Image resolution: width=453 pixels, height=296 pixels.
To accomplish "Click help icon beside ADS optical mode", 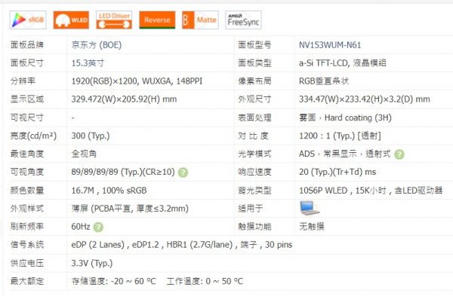I will 399,154.
